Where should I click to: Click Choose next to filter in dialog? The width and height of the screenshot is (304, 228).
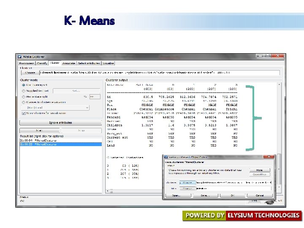tap(187, 188)
